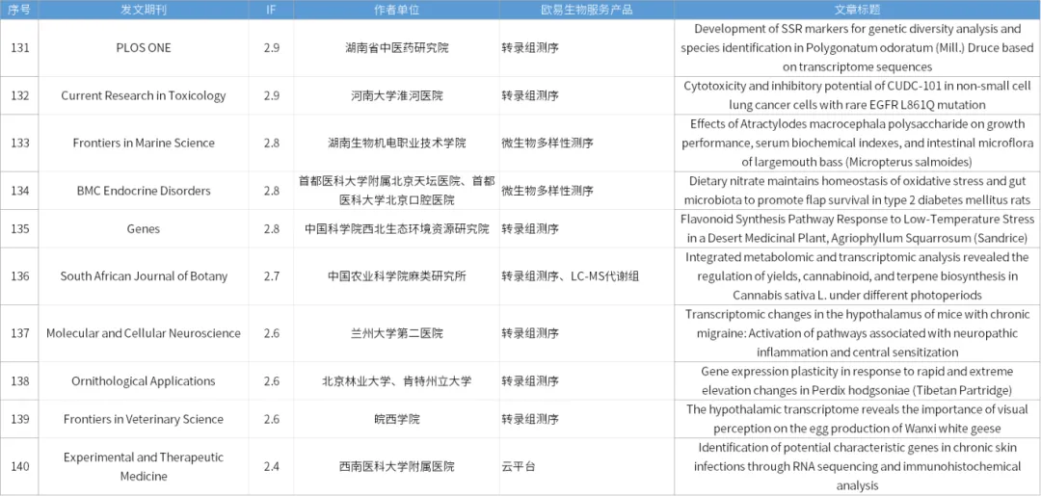Click title about SSR markers in Polygonatum odoratum

click(x=857, y=48)
